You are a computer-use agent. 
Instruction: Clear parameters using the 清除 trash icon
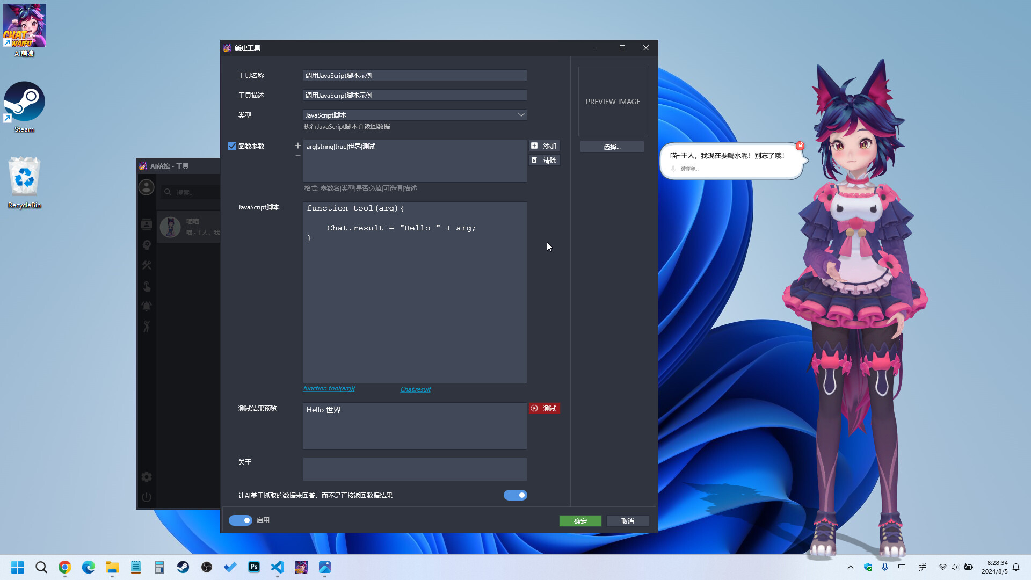click(x=544, y=160)
